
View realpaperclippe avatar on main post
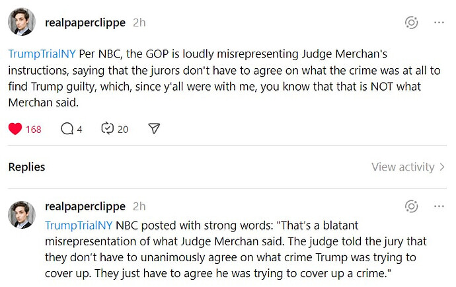tap(22, 22)
